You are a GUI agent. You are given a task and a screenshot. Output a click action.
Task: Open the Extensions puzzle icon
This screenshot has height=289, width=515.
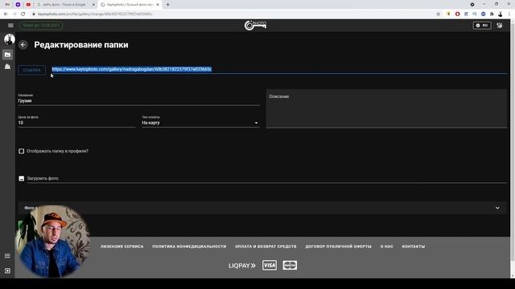click(x=492, y=14)
